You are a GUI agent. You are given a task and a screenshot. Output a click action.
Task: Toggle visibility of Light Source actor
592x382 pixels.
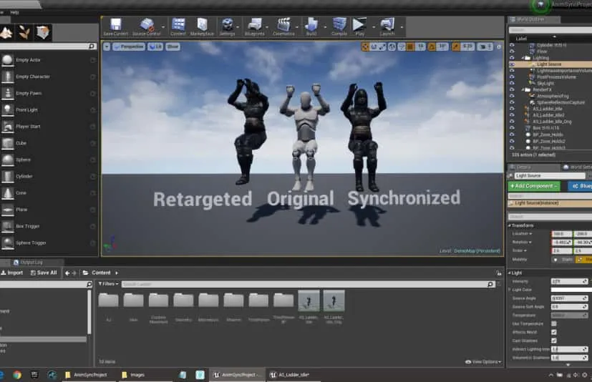512,64
